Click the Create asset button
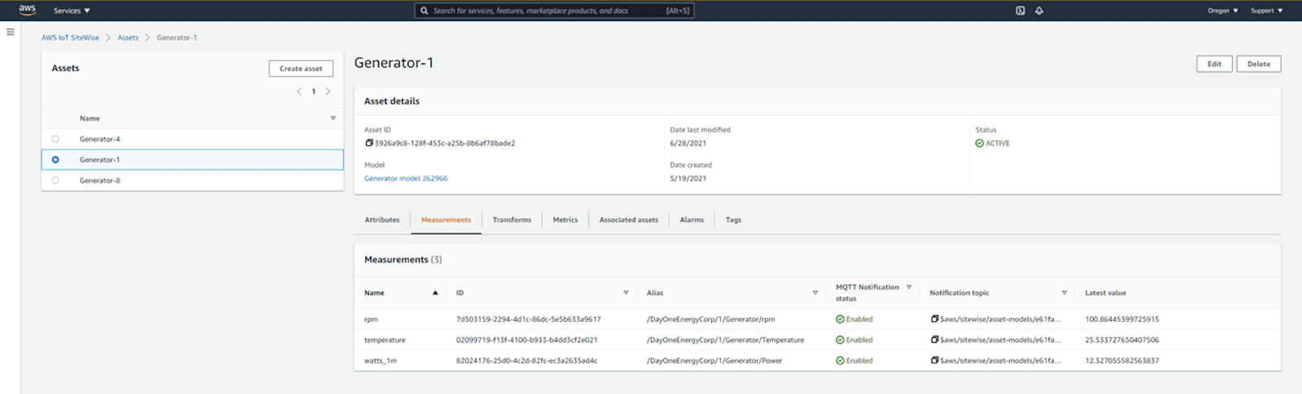The width and height of the screenshot is (1302, 394). pos(300,69)
